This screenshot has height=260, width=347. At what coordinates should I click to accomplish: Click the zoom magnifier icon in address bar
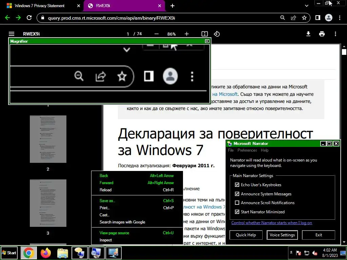(x=283, y=18)
